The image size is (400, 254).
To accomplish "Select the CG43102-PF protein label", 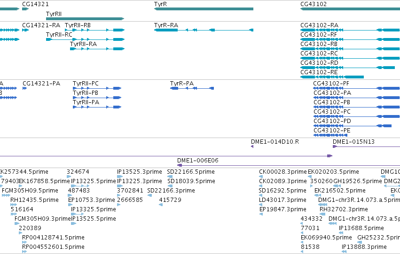I will (331, 84).
